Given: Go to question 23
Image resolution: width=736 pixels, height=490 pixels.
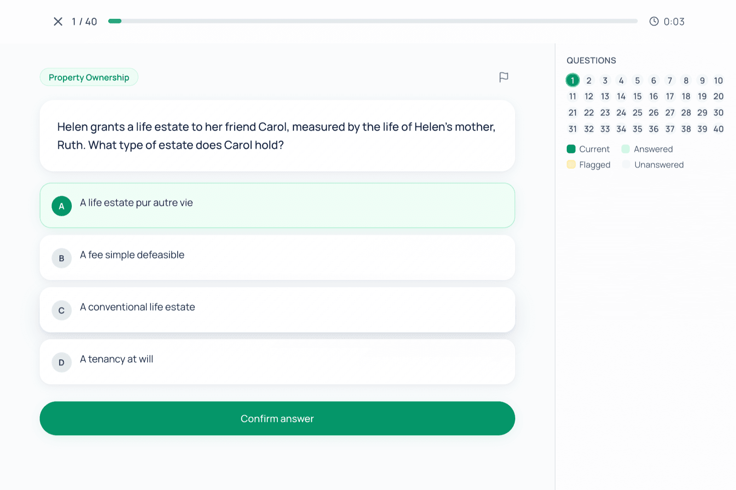Looking at the screenshot, I should [605, 113].
